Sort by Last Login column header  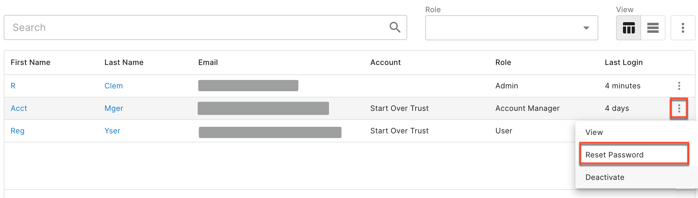[624, 62]
